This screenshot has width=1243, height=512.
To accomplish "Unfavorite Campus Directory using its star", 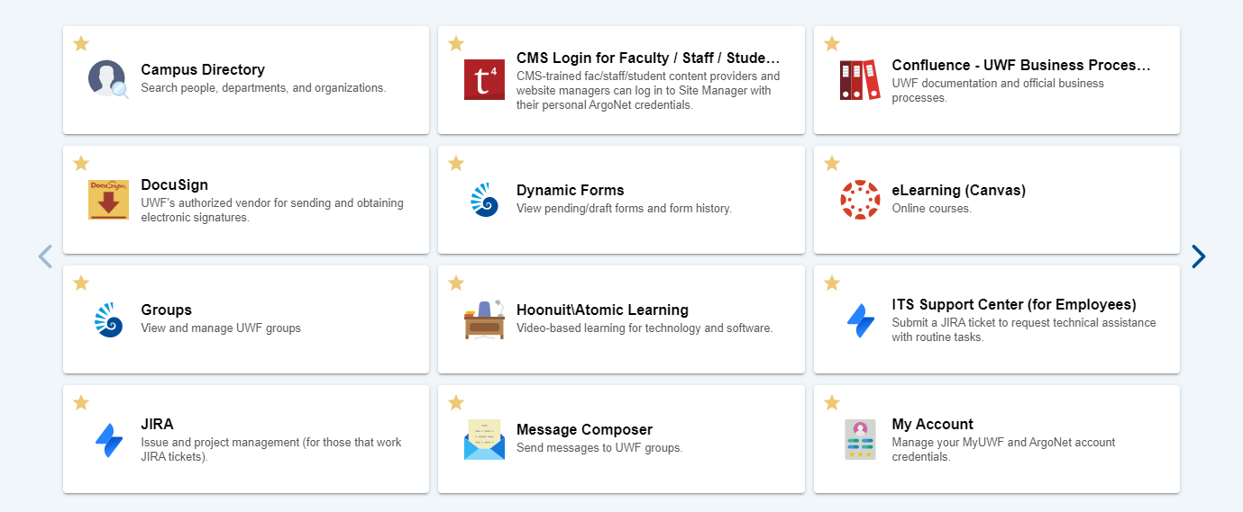I will click(81, 43).
